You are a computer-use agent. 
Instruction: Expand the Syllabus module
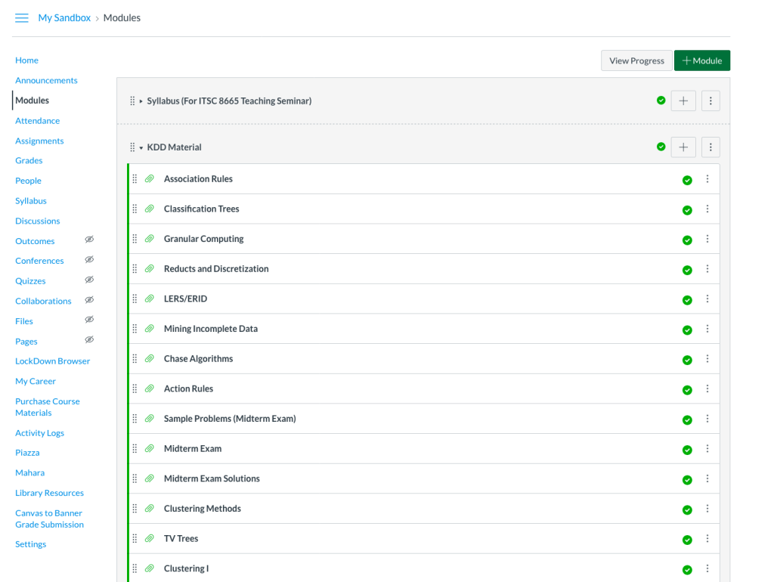point(141,101)
